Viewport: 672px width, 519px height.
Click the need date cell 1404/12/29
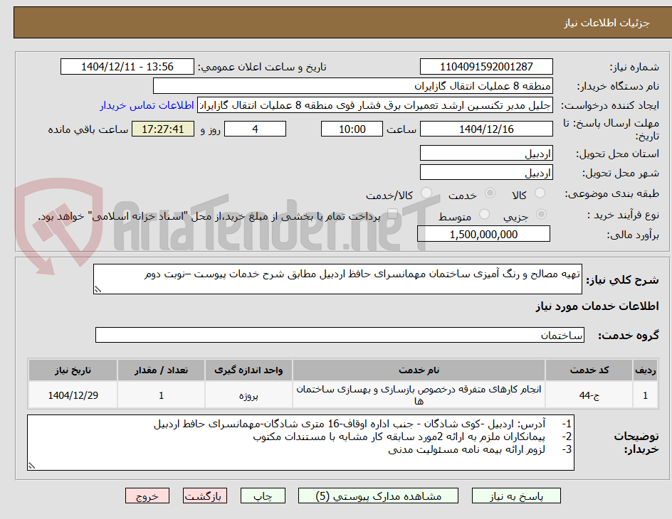[x=73, y=395]
